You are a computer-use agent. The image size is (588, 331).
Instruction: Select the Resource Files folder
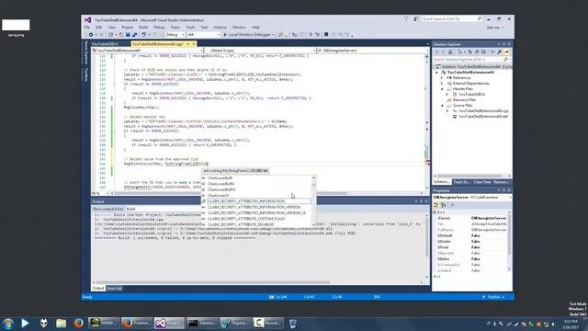coord(464,100)
